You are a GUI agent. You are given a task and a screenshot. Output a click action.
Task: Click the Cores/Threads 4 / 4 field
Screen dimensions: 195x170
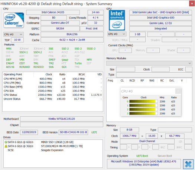[x=95, y=18]
